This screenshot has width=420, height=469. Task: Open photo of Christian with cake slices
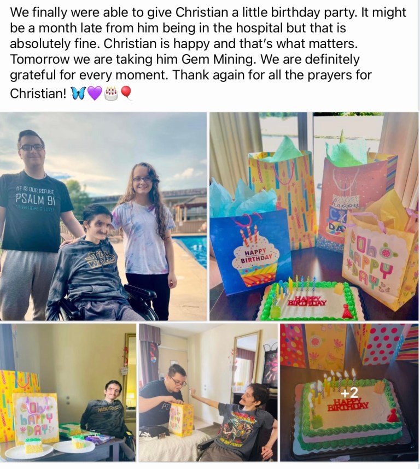tap(68, 392)
